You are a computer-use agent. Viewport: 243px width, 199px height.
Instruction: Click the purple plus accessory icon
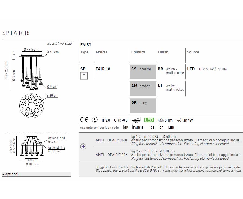pyautogui.click(x=83, y=146)
